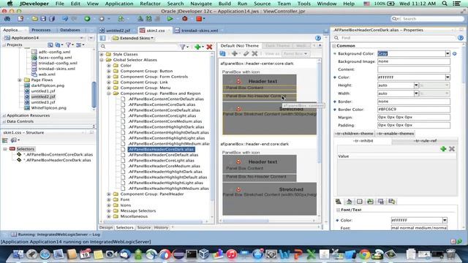Image resolution: width=468 pixels, height=263 pixels.
Task: Expand the Font folder node
Action: pos(109,199)
